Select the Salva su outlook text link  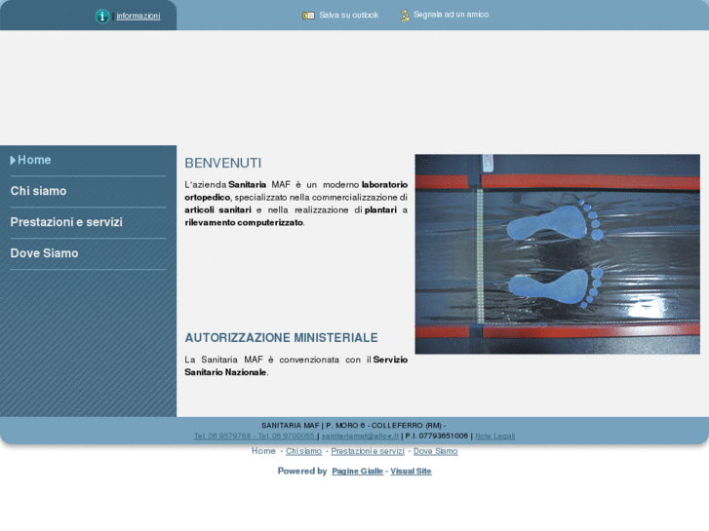click(348, 15)
